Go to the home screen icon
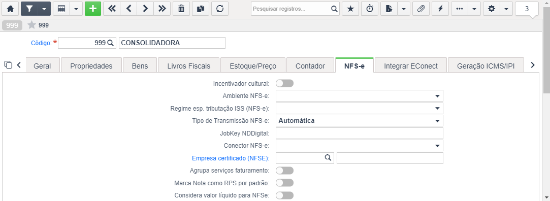This screenshot has width=550, height=201. pos(11,9)
